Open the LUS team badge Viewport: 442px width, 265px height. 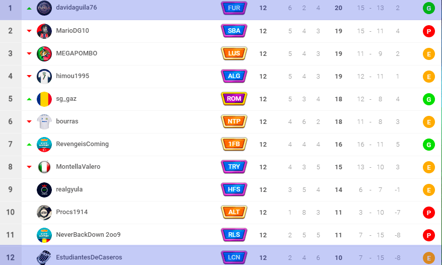pos(234,53)
